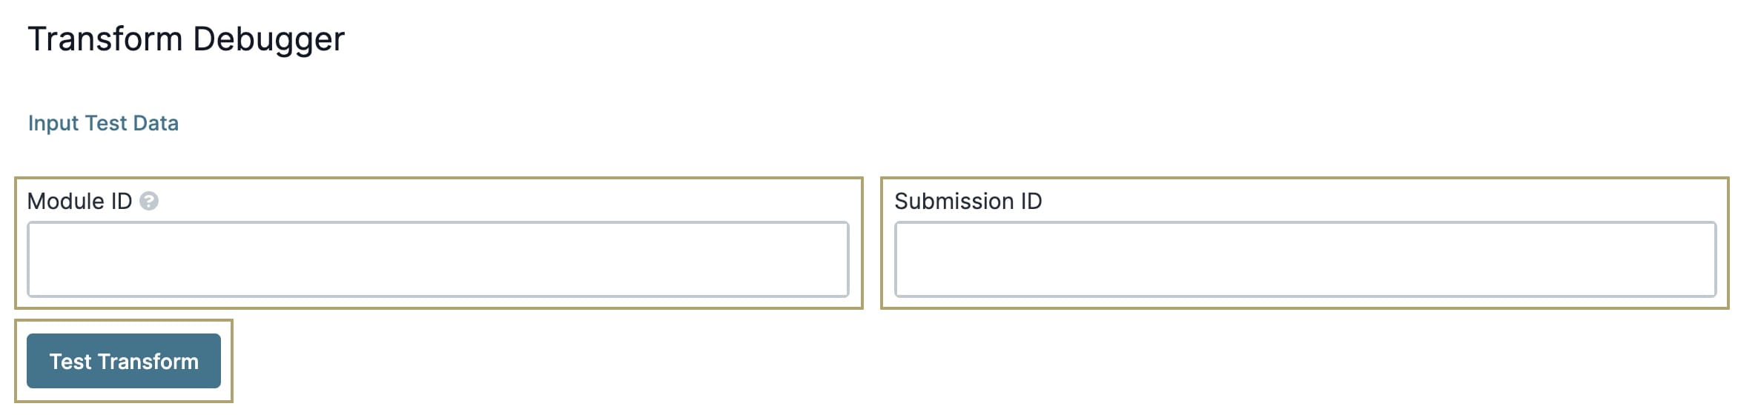
Task: Select the gray question mark icon
Action: (149, 201)
